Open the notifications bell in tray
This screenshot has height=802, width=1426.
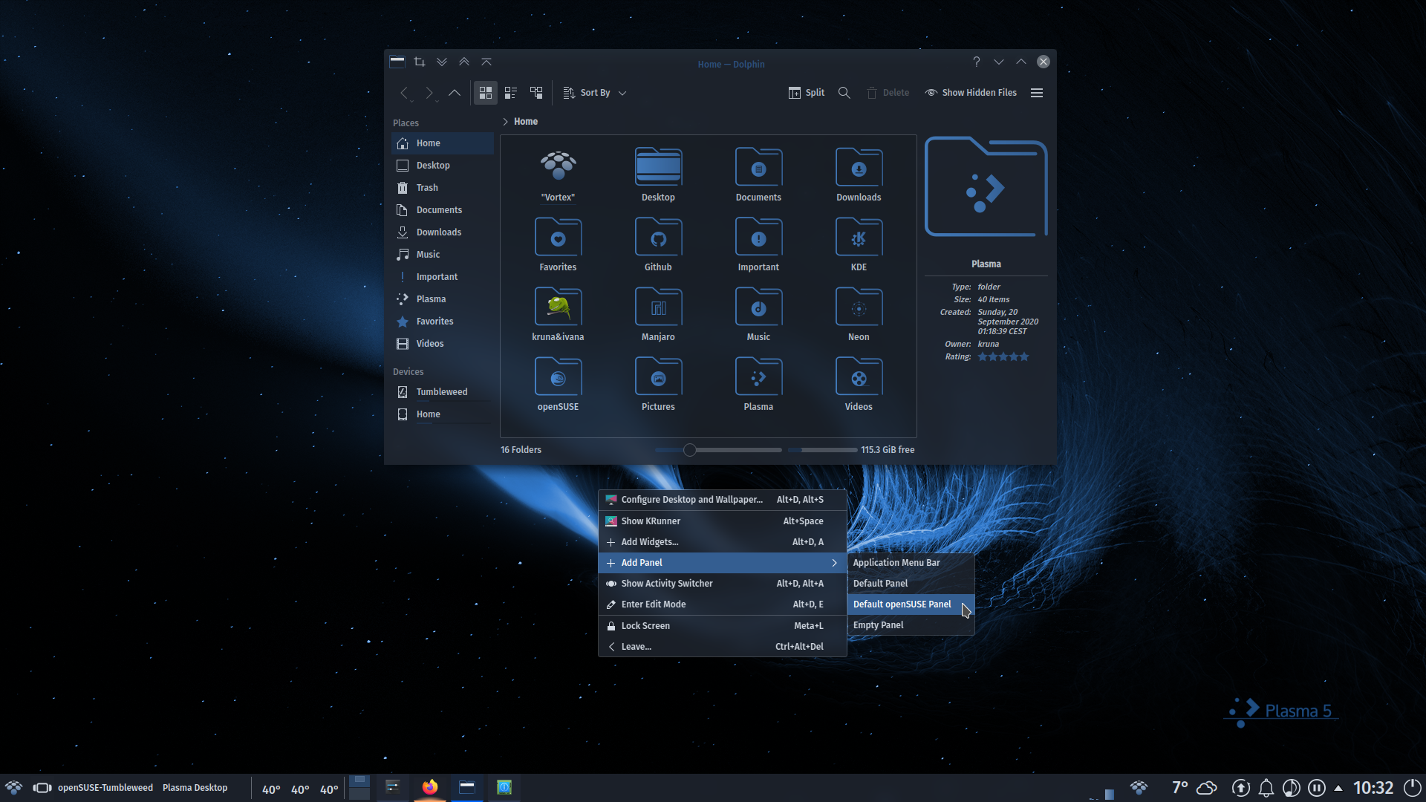(x=1266, y=788)
